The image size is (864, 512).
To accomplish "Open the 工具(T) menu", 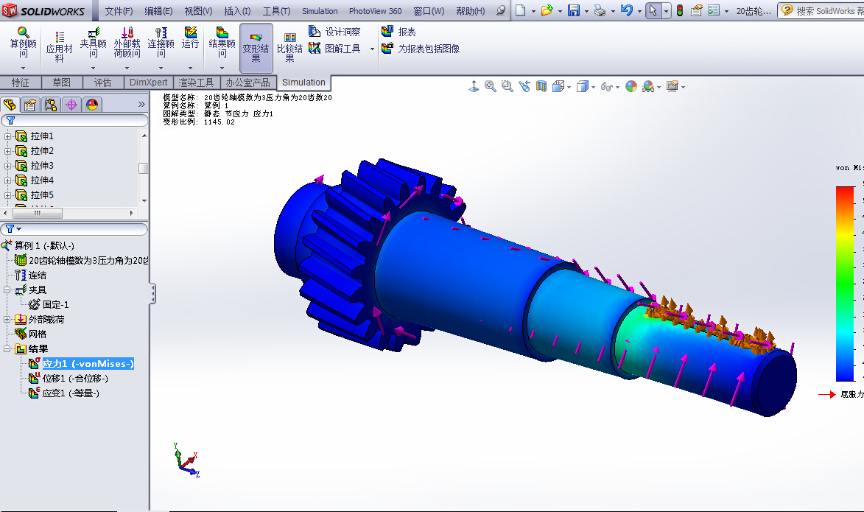I will [276, 11].
